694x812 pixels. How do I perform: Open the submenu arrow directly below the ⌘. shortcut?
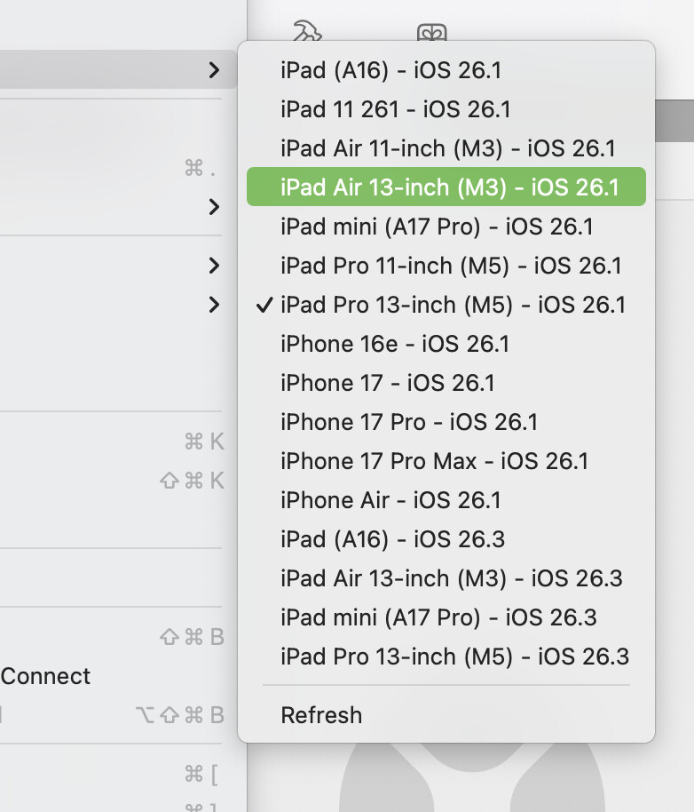point(214,207)
